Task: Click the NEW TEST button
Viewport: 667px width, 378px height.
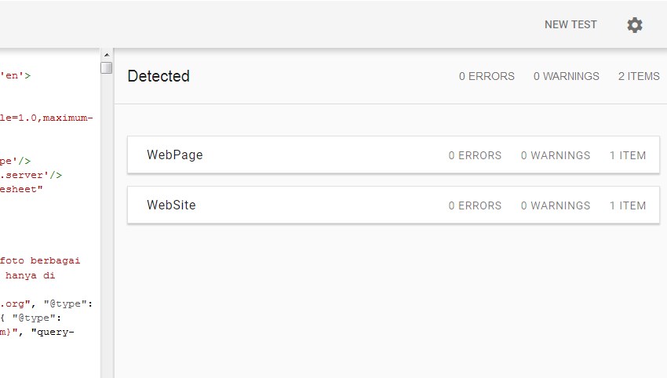Action: [570, 24]
